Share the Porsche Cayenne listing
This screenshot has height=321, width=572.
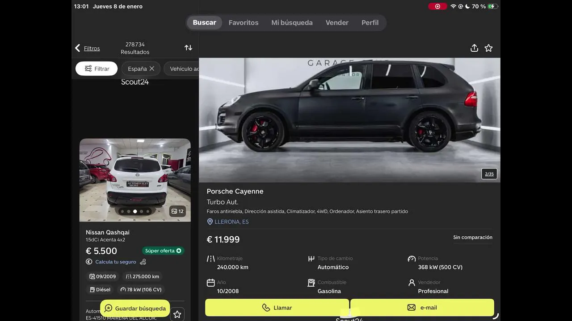[474, 48]
